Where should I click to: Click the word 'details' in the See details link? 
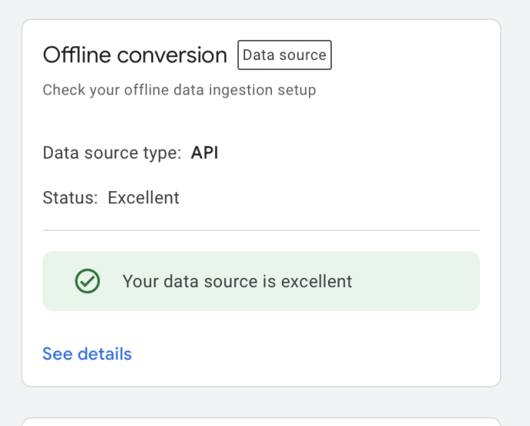[x=104, y=354]
